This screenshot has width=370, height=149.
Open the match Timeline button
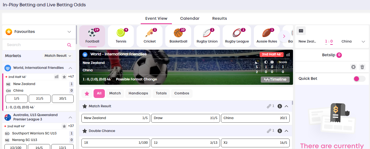point(275,80)
